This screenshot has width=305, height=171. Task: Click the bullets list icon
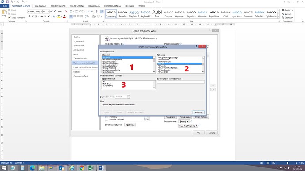[x=71, y=11]
